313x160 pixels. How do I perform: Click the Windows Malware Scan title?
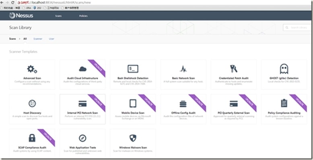point(133,148)
